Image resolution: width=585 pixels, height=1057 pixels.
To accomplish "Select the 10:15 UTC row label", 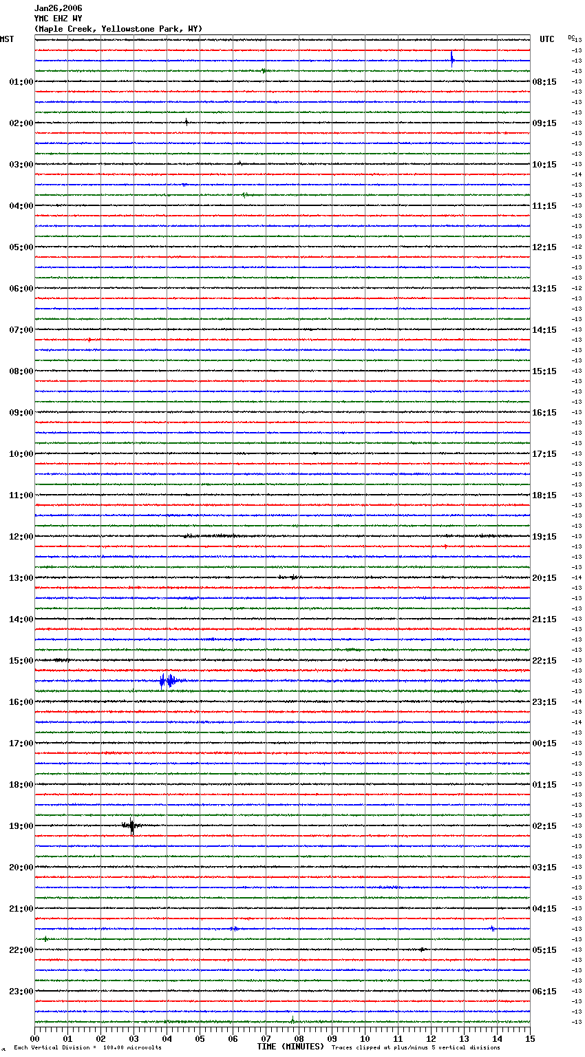I will click(544, 165).
